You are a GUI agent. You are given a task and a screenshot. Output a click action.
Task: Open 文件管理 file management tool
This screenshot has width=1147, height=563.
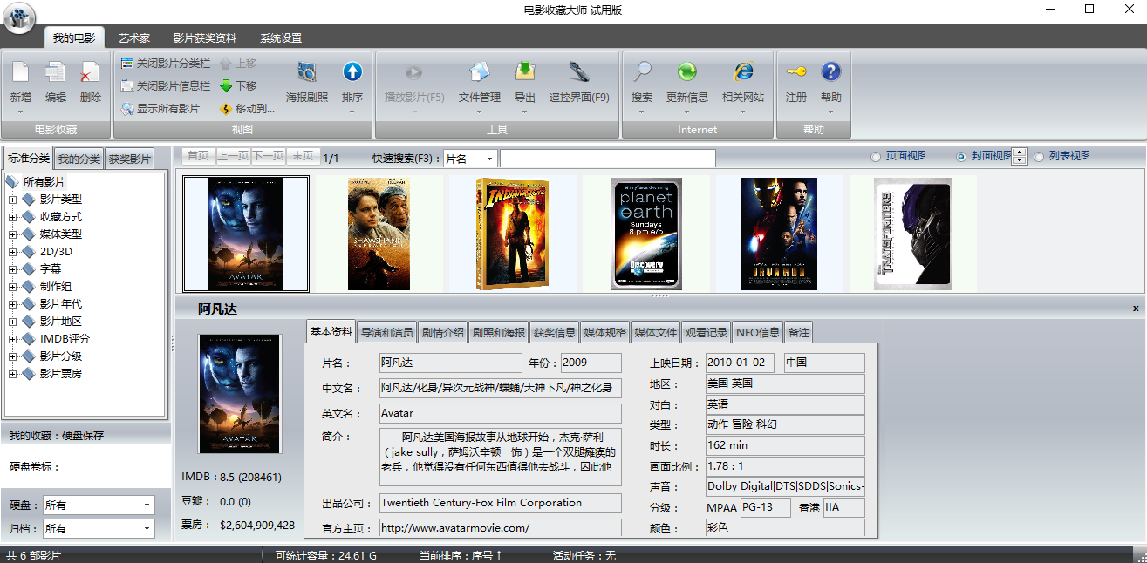tap(479, 73)
